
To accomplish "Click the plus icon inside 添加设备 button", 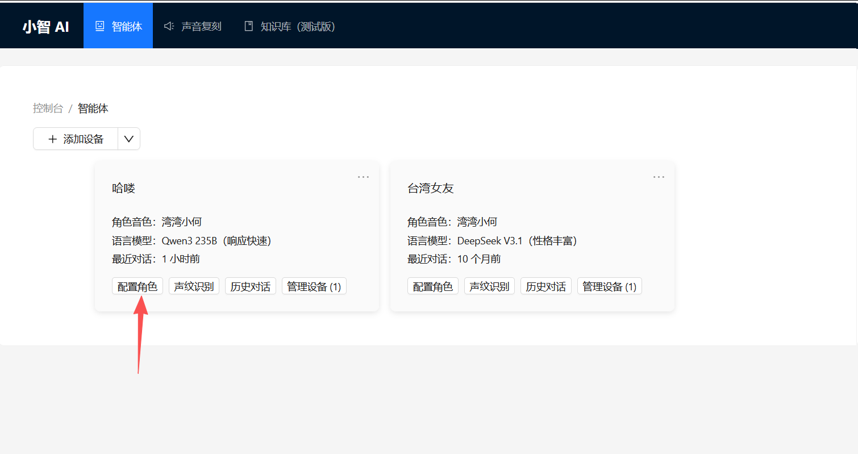I will pyautogui.click(x=53, y=139).
